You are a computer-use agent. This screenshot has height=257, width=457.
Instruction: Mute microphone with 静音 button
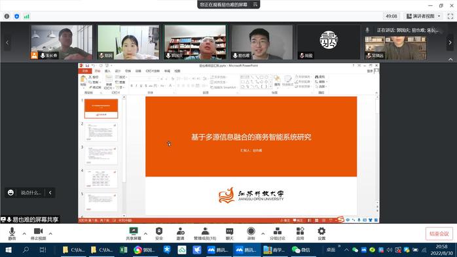point(12,233)
